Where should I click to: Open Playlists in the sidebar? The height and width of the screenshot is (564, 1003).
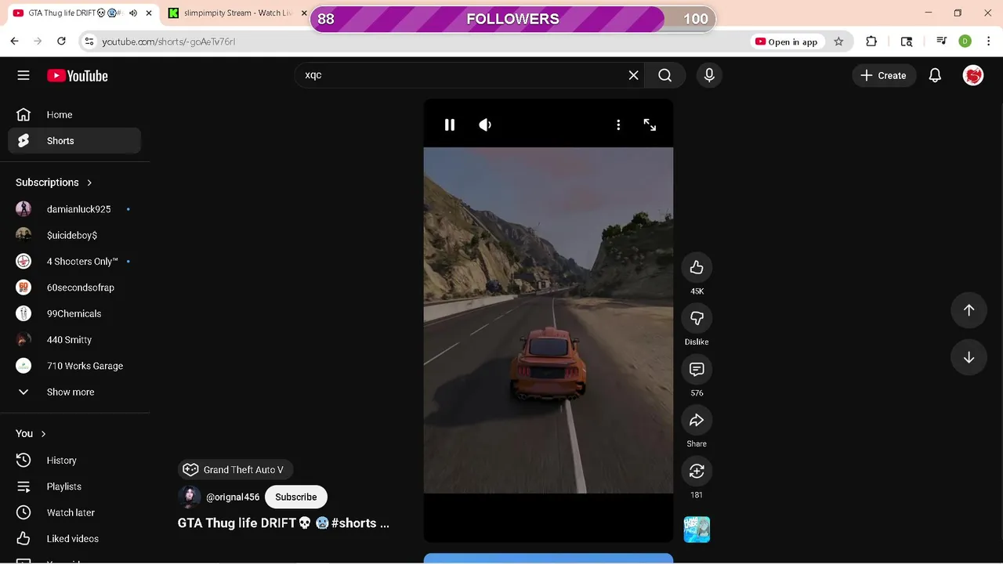(x=74, y=486)
